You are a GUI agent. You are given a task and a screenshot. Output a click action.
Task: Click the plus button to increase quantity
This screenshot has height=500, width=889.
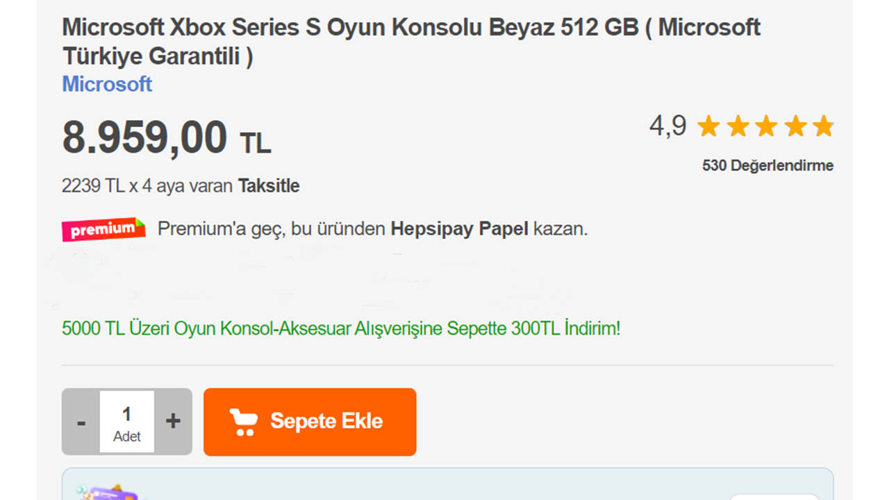[x=171, y=421]
